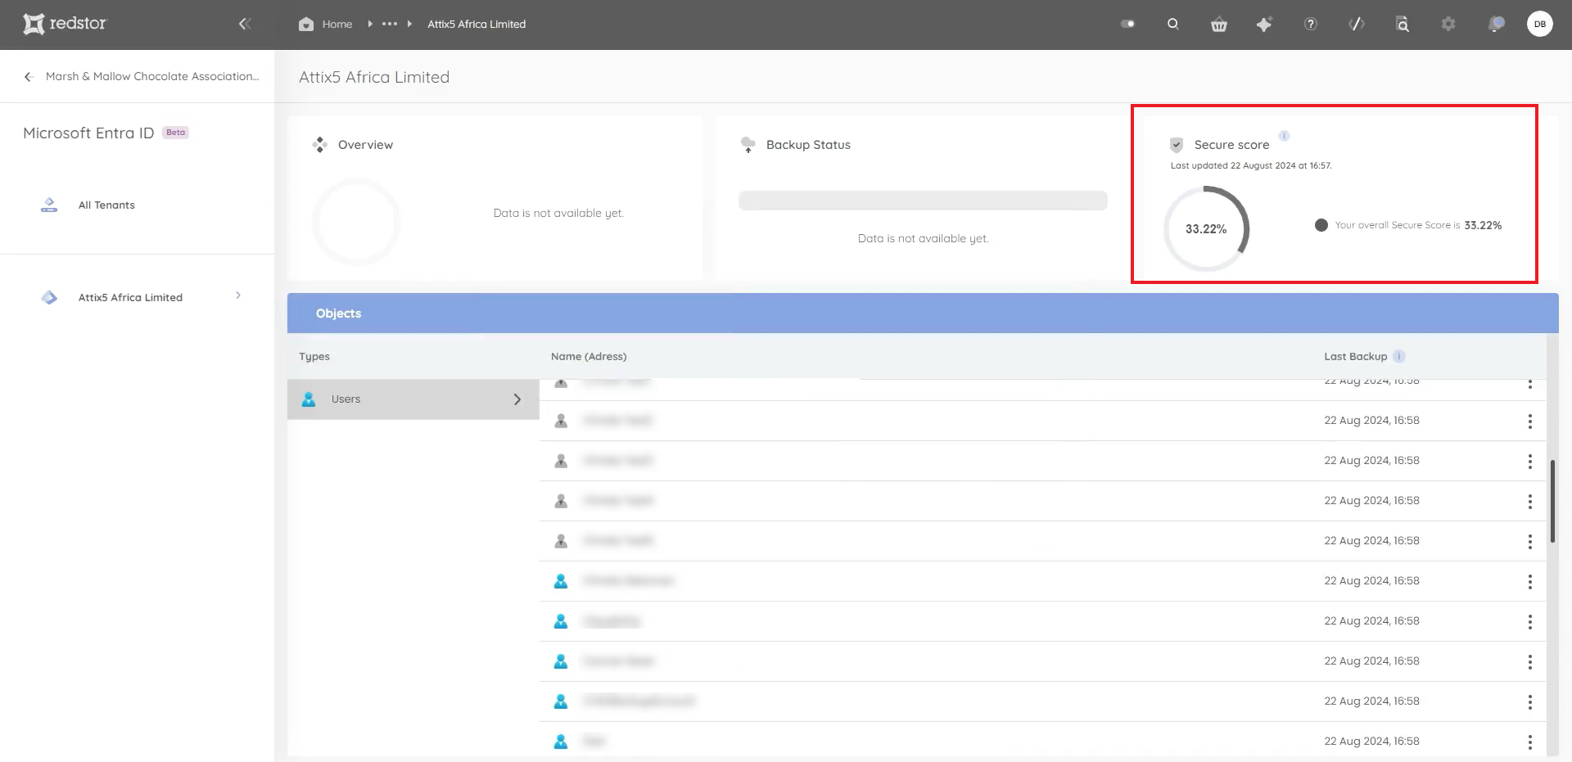Expand the Users row chevron
Viewport: 1572px width, 762px height.
517,399
